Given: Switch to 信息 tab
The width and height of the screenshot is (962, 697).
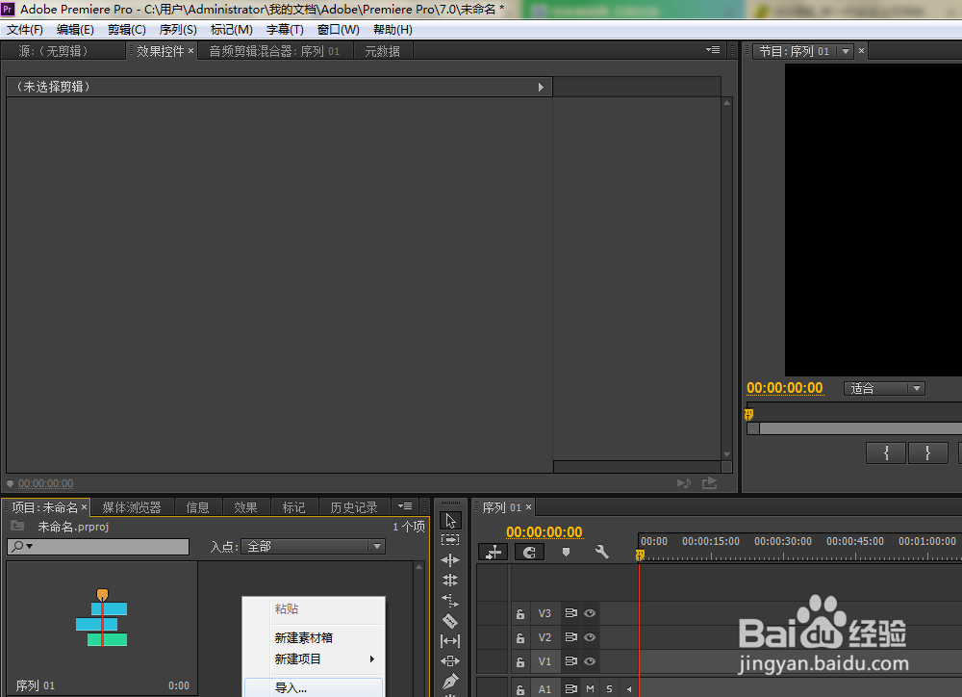Looking at the screenshot, I should pos(197,507).
